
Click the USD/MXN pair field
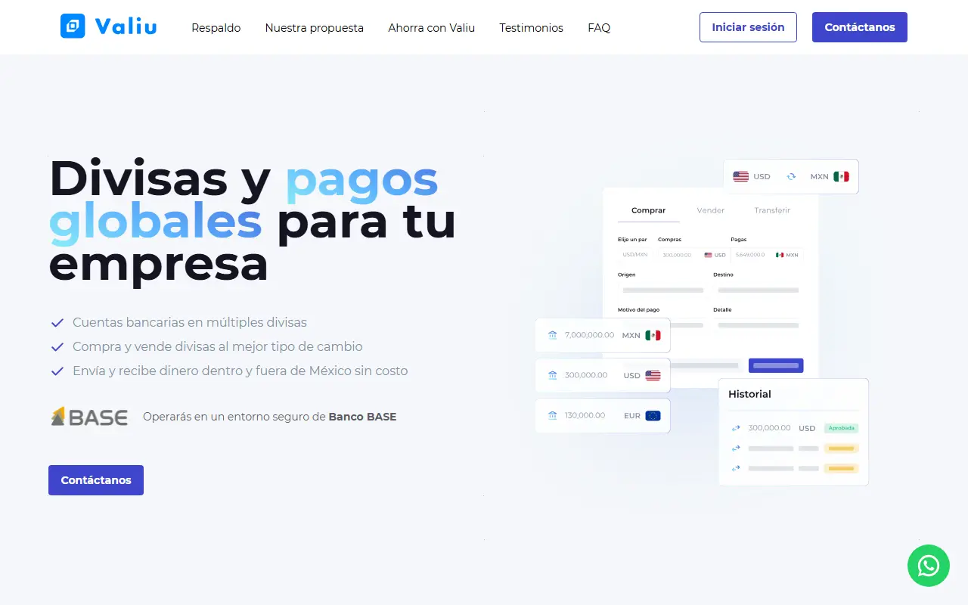(x=635, y=255)
